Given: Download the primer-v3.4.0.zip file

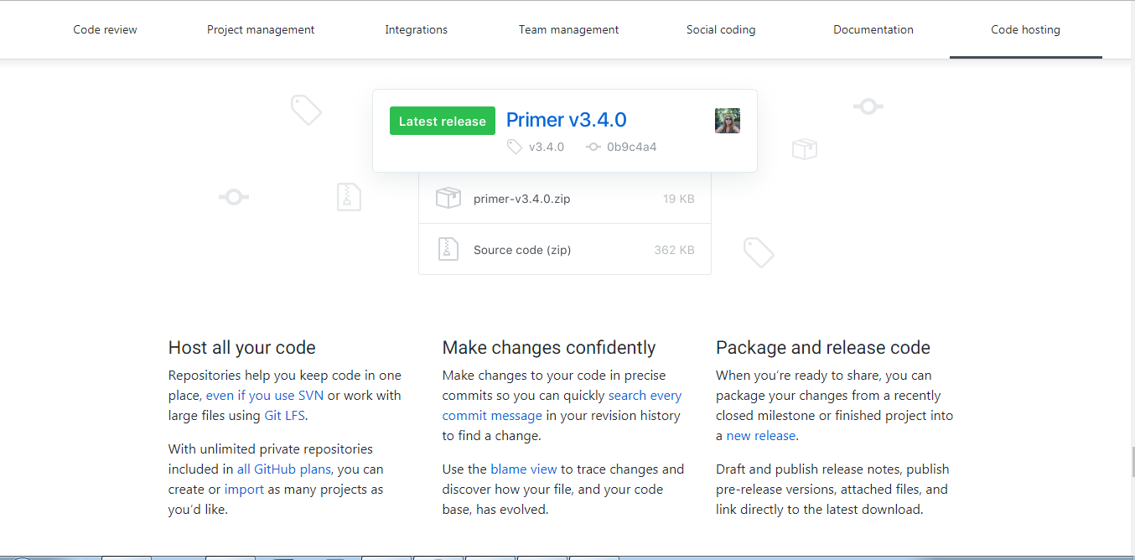Looking at the screenshot, I should (521, 199).
